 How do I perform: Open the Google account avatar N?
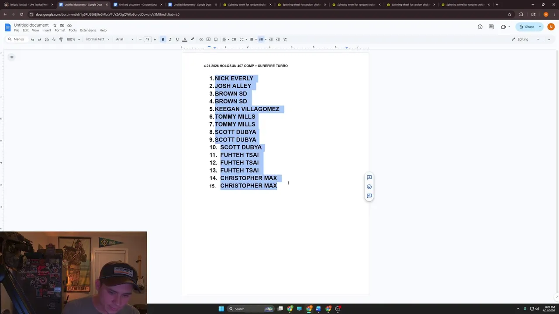point(551,27)
